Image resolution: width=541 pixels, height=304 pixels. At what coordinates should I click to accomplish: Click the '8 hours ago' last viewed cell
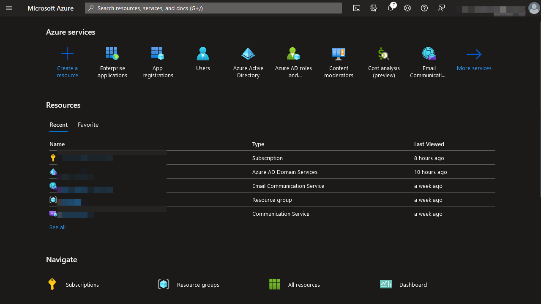click(429, 158)
